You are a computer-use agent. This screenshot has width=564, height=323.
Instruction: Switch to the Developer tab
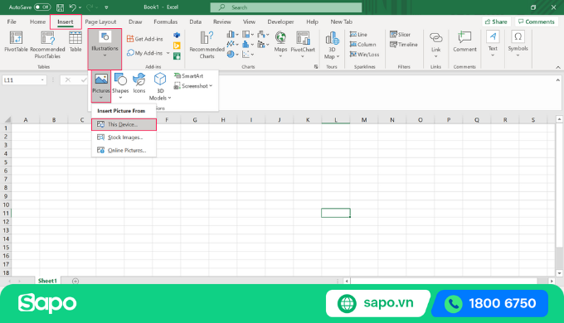(280, 22)
